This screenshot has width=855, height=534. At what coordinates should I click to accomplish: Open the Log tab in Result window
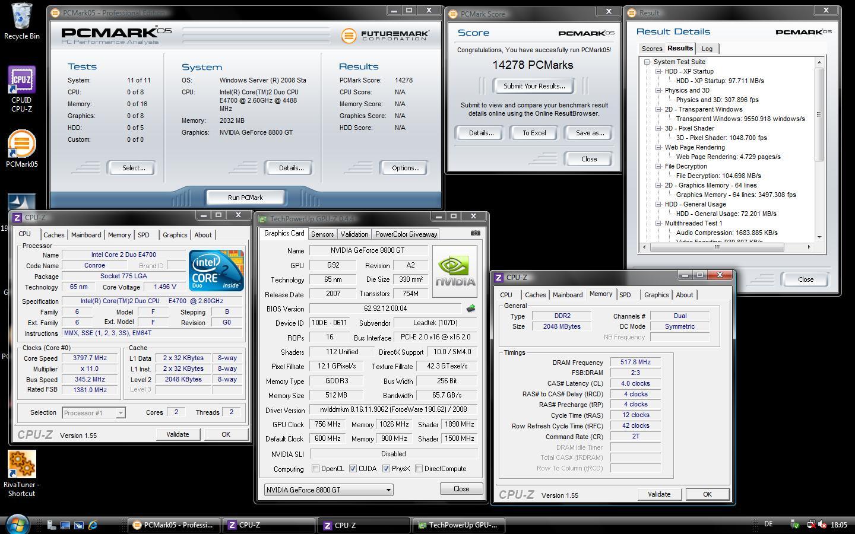point(707,49)
